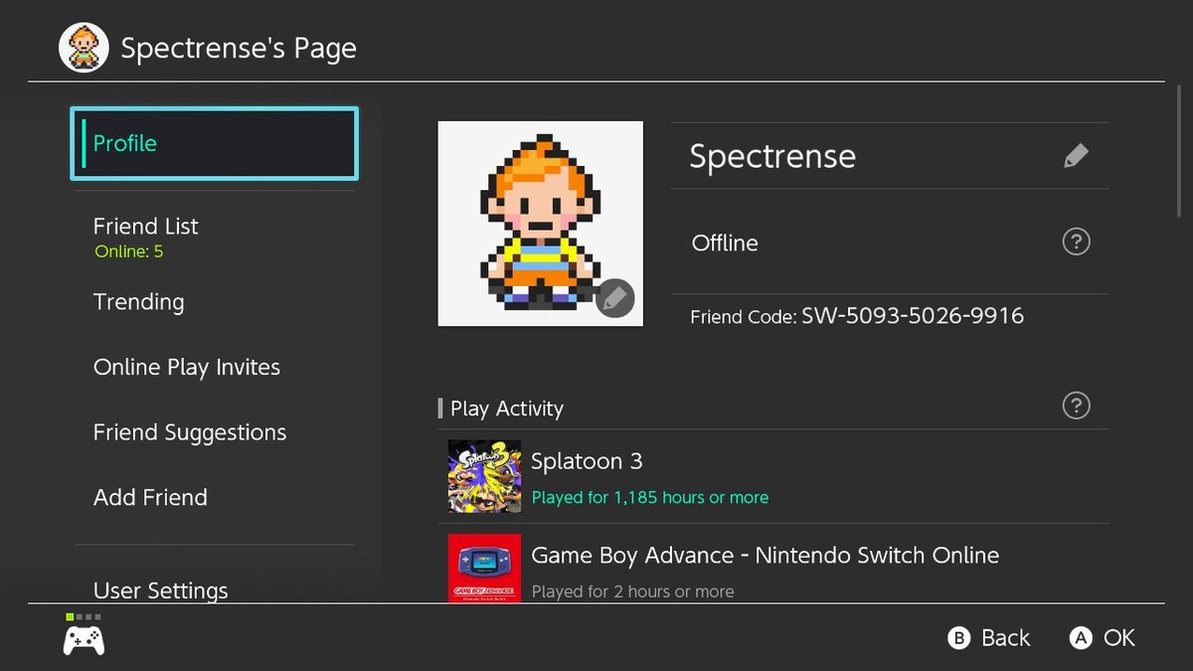
Task: Select the Profile menu item
Action: (x=214, y=143)
